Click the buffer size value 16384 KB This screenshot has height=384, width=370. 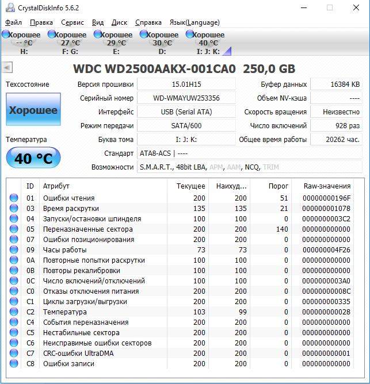pos(337,85)
